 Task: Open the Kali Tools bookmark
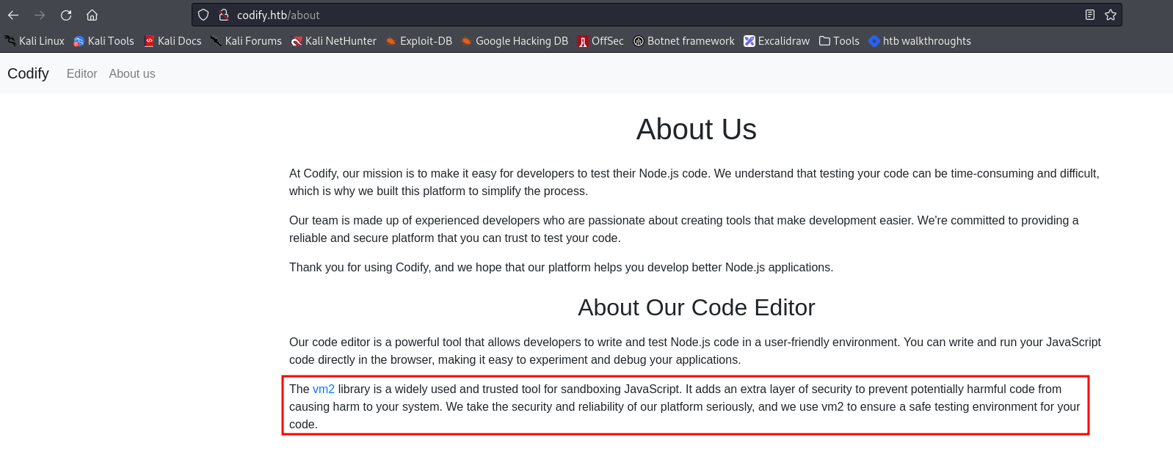(x=103, y=41)
